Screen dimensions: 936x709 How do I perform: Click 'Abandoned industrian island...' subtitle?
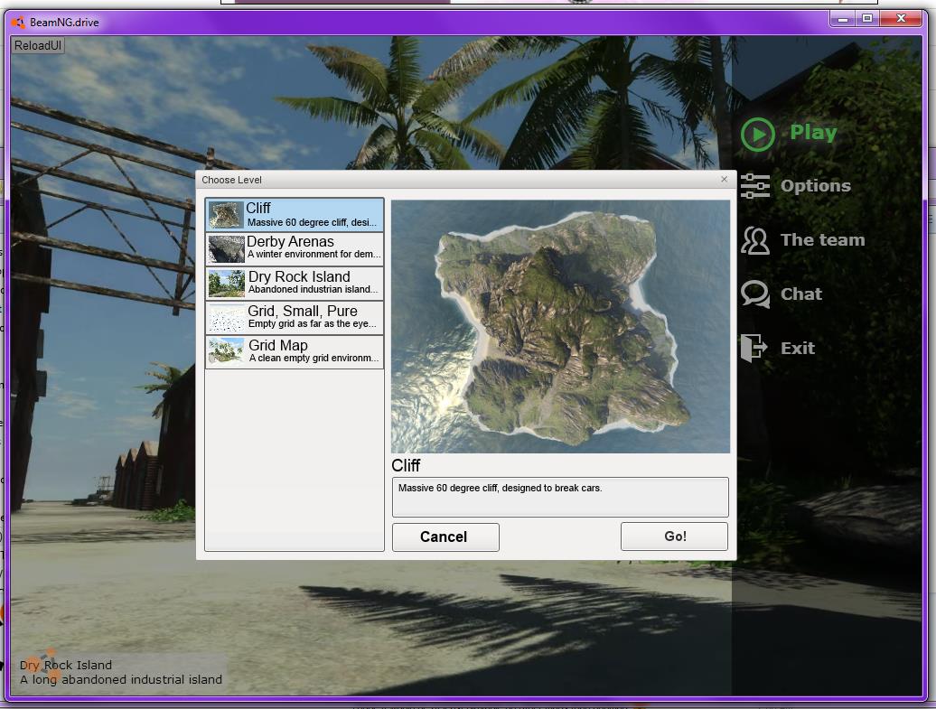[313, 289]
